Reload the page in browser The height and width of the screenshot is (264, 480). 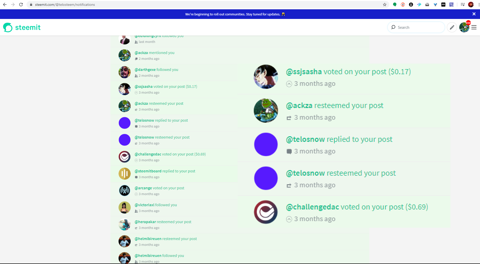[x=21, y=5]
